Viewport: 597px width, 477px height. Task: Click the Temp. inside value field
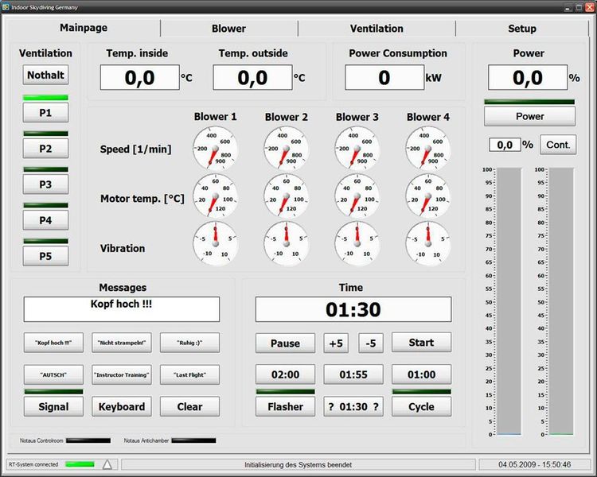point(140,78)
